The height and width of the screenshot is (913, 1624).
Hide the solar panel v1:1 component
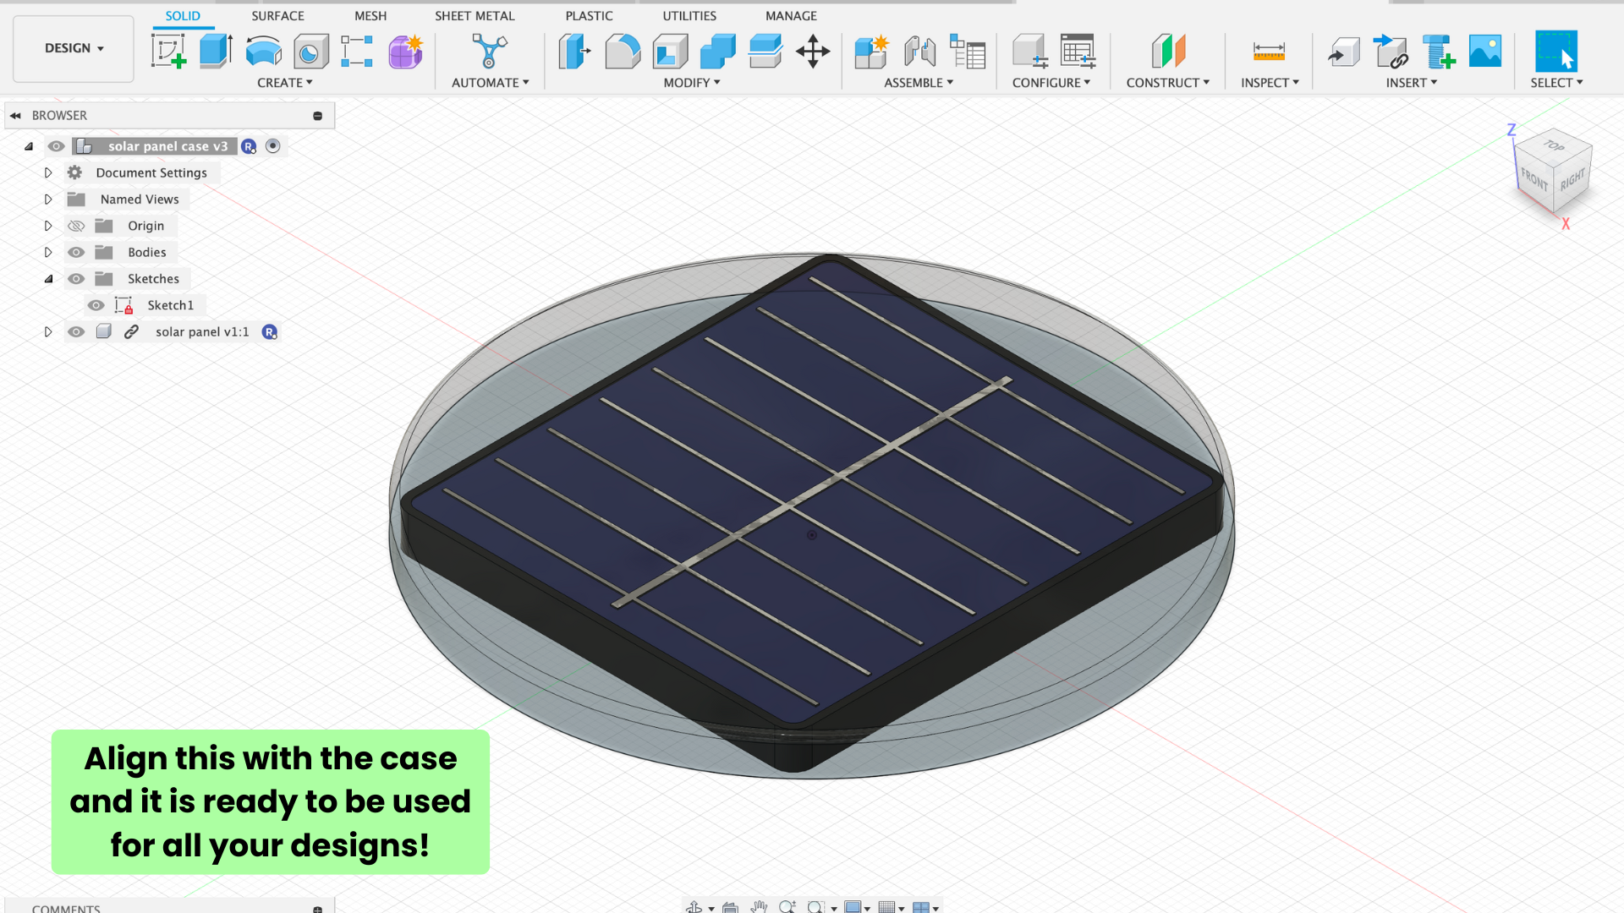[x=76, y=332]
